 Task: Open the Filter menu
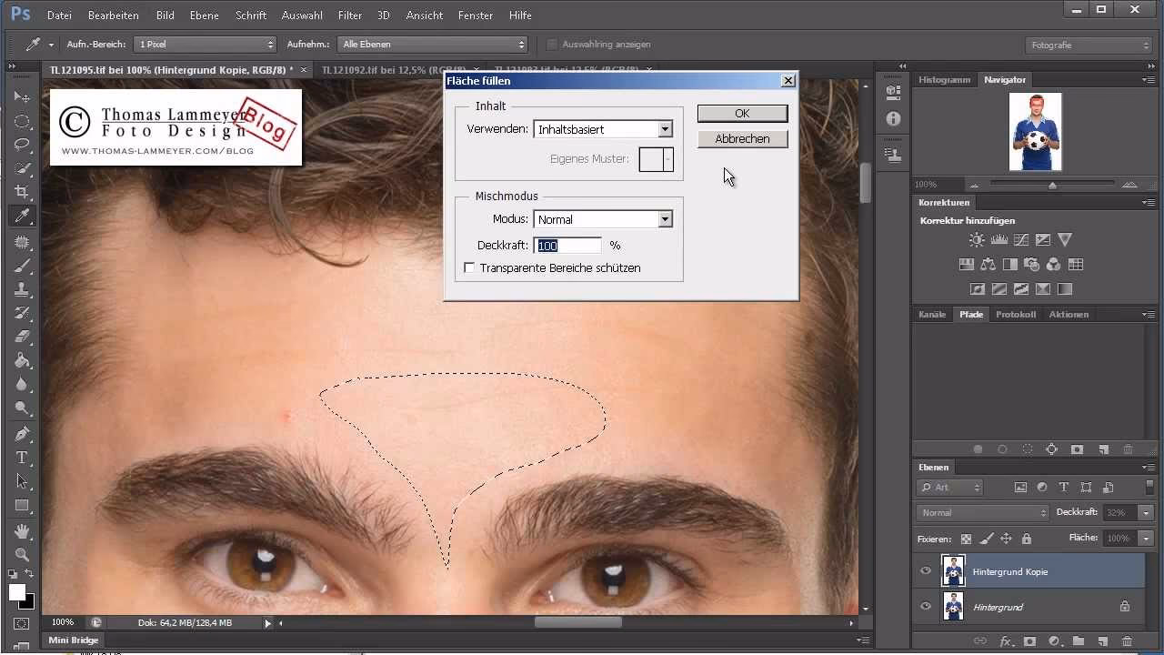(350, 15)
